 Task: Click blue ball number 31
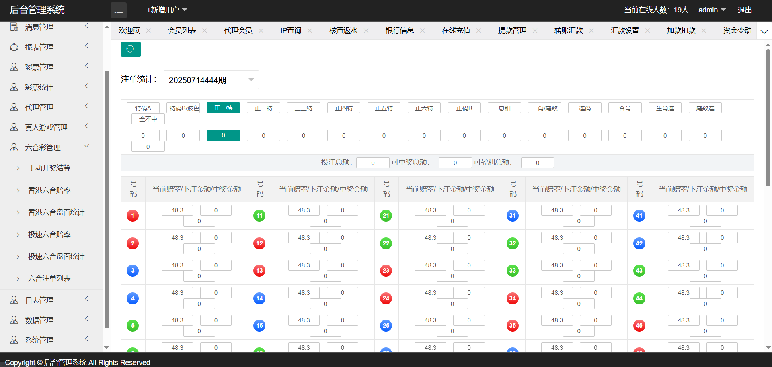click(512, 216)
